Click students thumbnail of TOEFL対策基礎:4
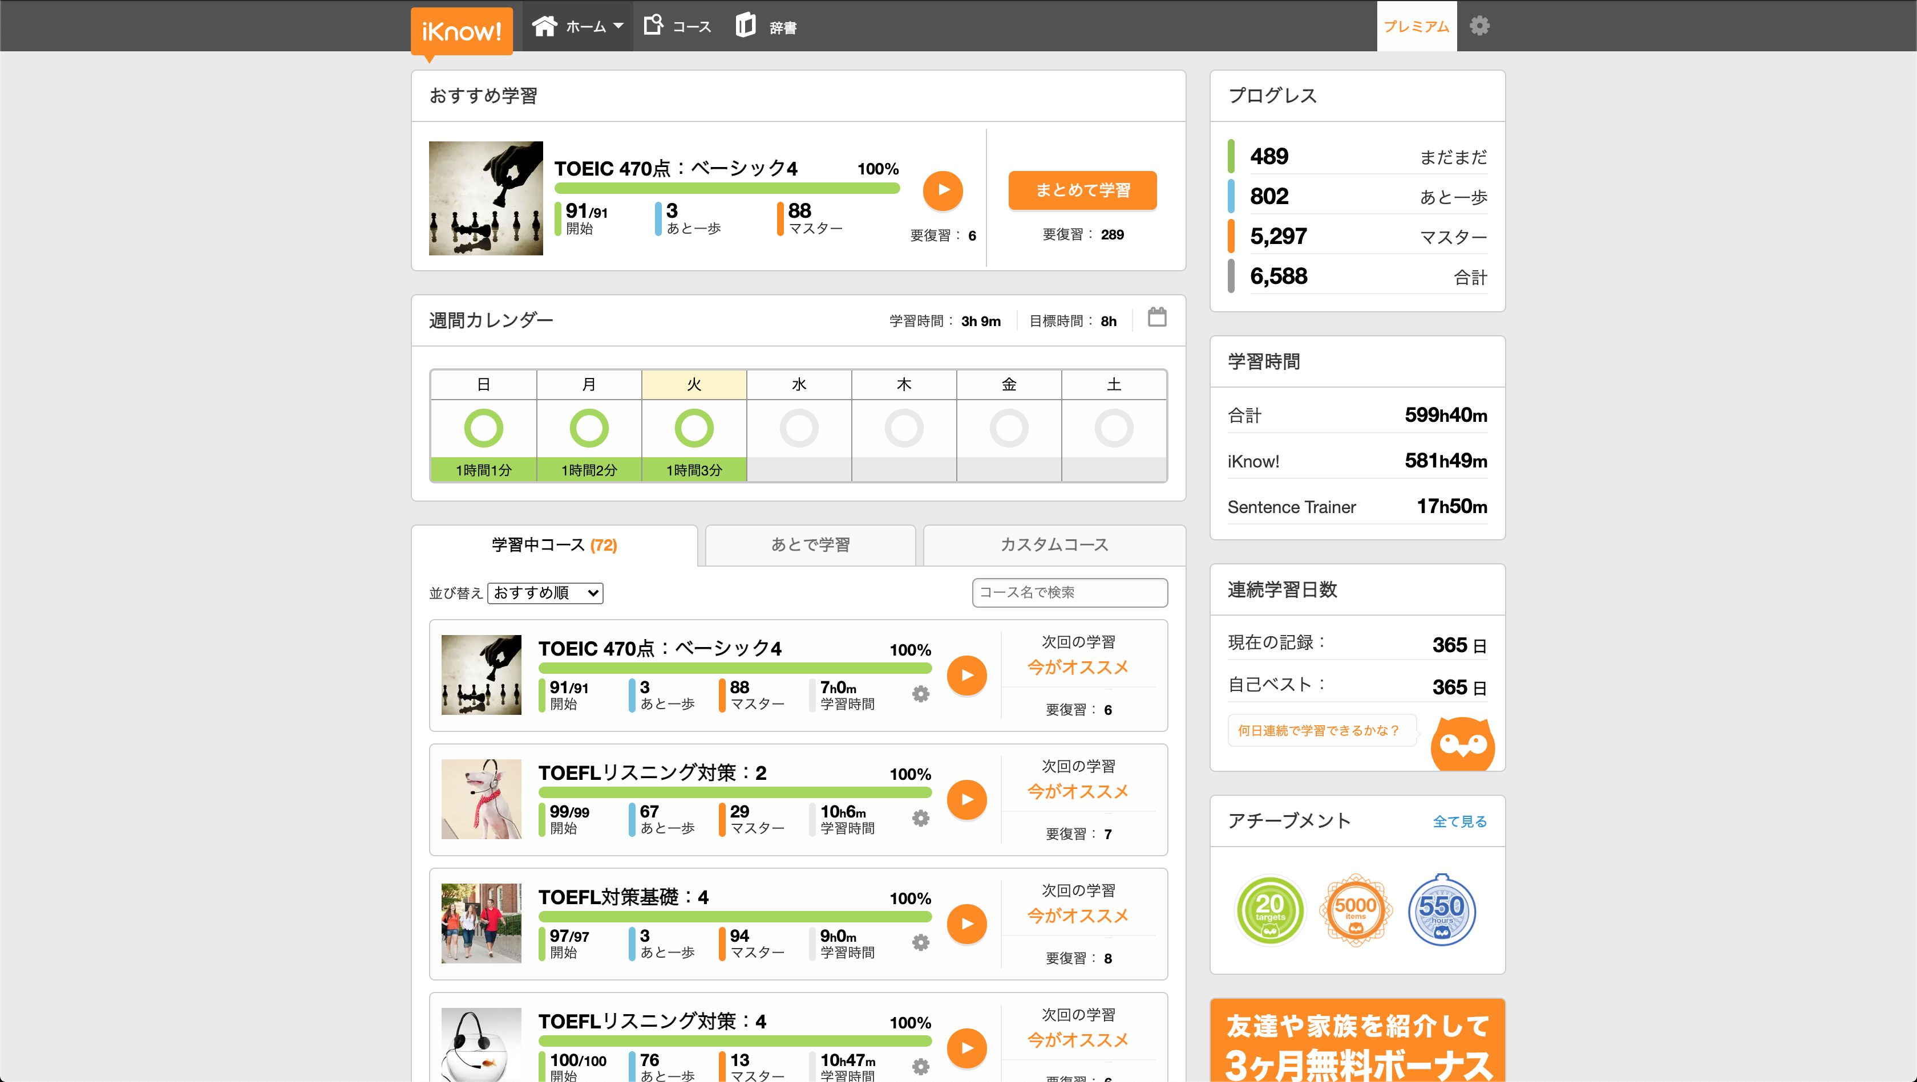 click(x=482, y=924)
